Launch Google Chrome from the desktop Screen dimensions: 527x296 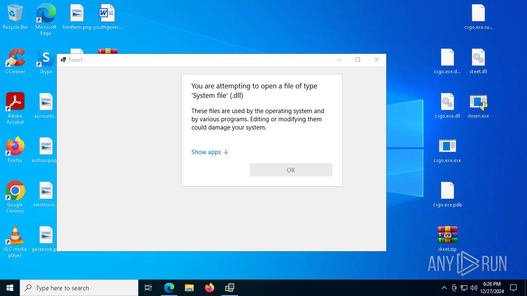[x=15, y=197]
